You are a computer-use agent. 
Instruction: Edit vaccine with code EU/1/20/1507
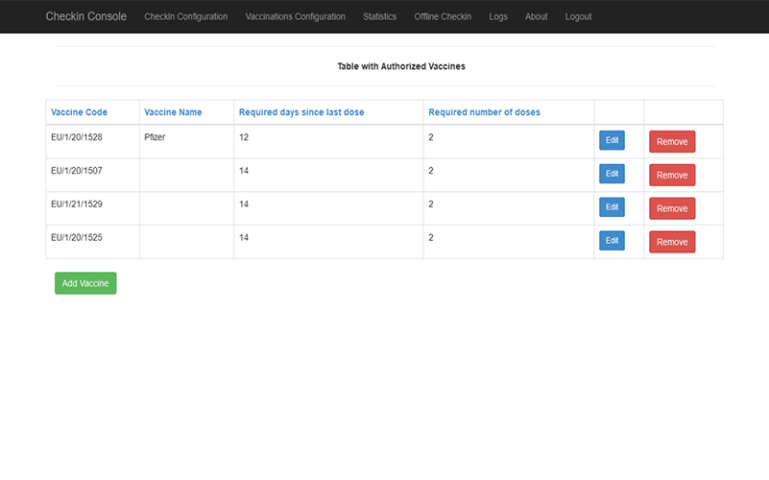coord(612,174)
